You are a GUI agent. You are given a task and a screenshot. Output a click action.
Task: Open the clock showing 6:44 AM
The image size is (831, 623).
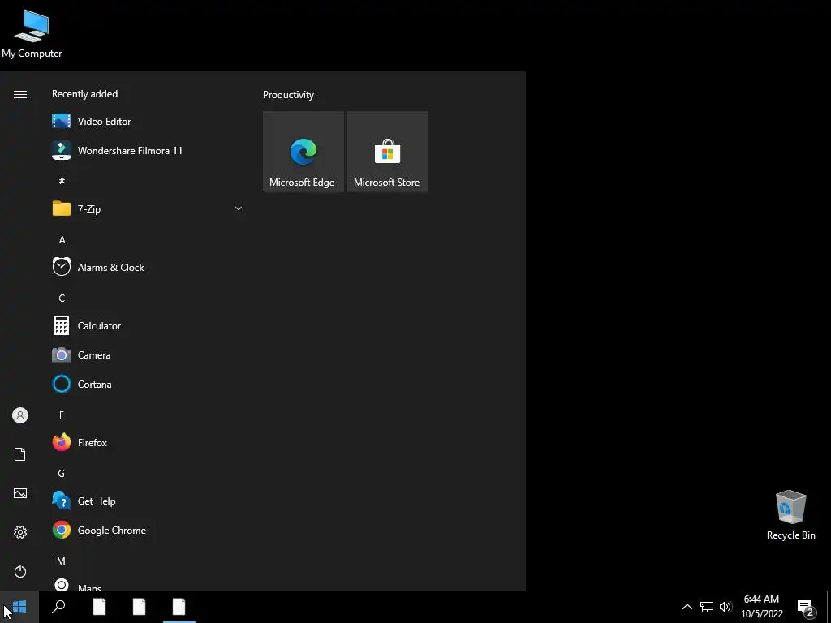761,607
